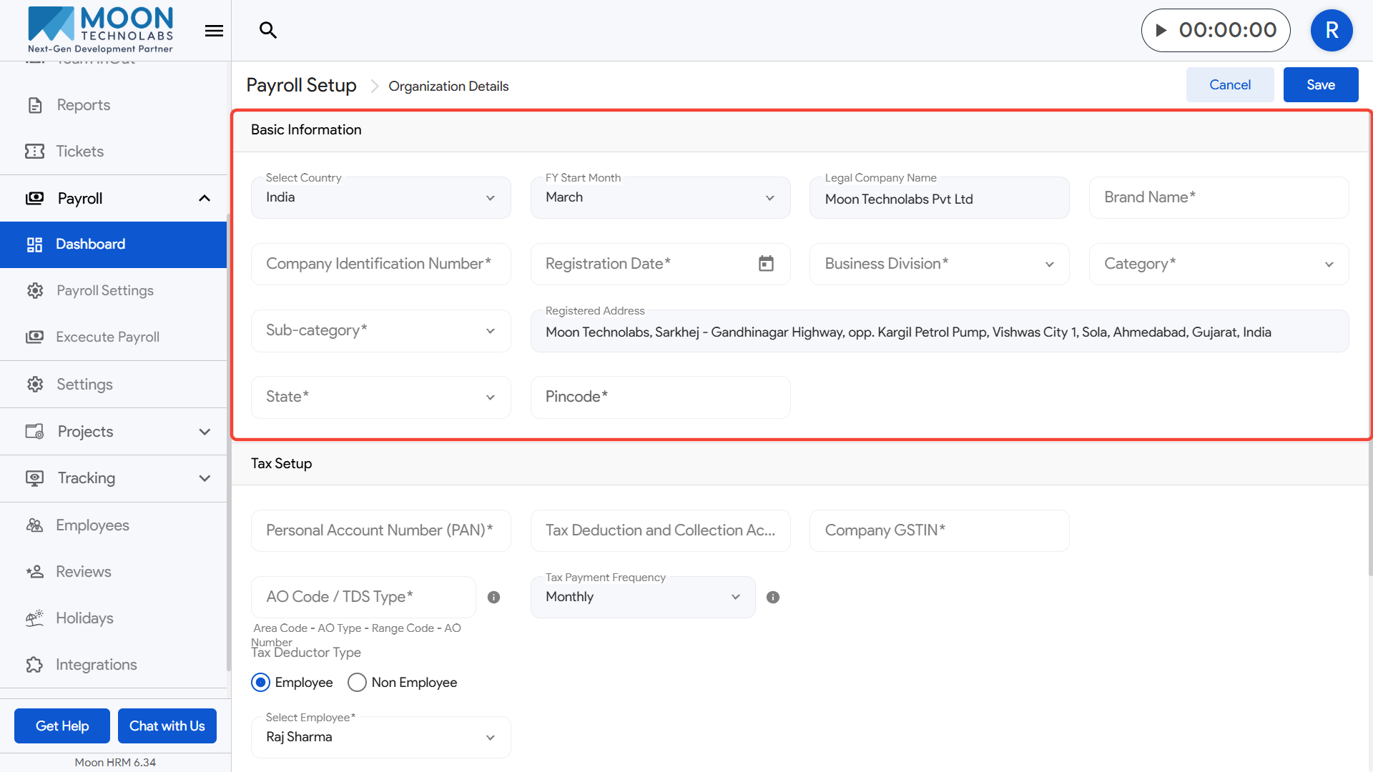
Task: Open the Select Country dropdown
Action: tap(380, 198)
